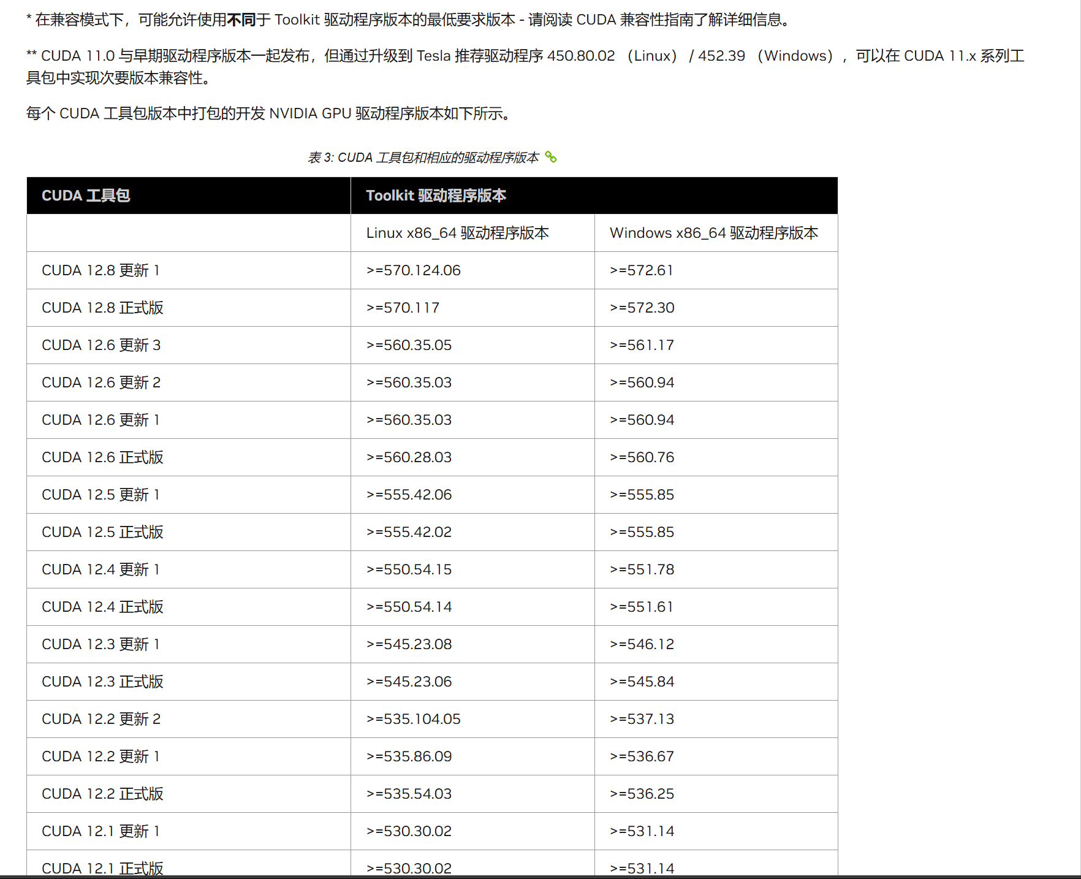This screenshot has height=879, width=1081.
Task: Select the 'CUDA 12.5 正式版' row label
Action: click(102, 532)
